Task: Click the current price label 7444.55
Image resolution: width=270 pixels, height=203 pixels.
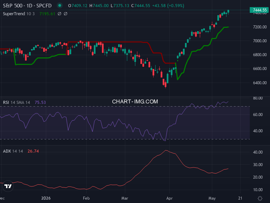Action: tap(259, 10)
